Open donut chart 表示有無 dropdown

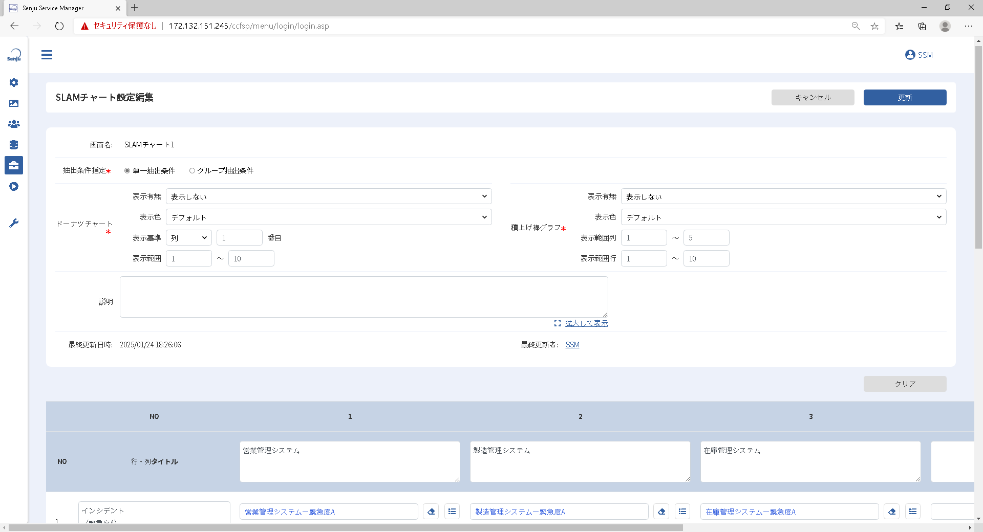click(329, 196)
